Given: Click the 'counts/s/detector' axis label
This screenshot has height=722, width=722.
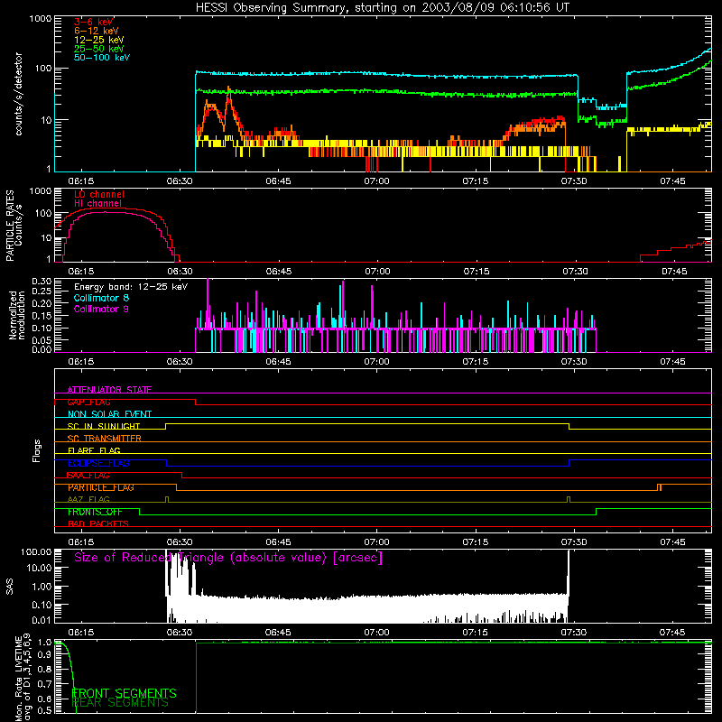Looking at the screenshot, I should point(18,94).
